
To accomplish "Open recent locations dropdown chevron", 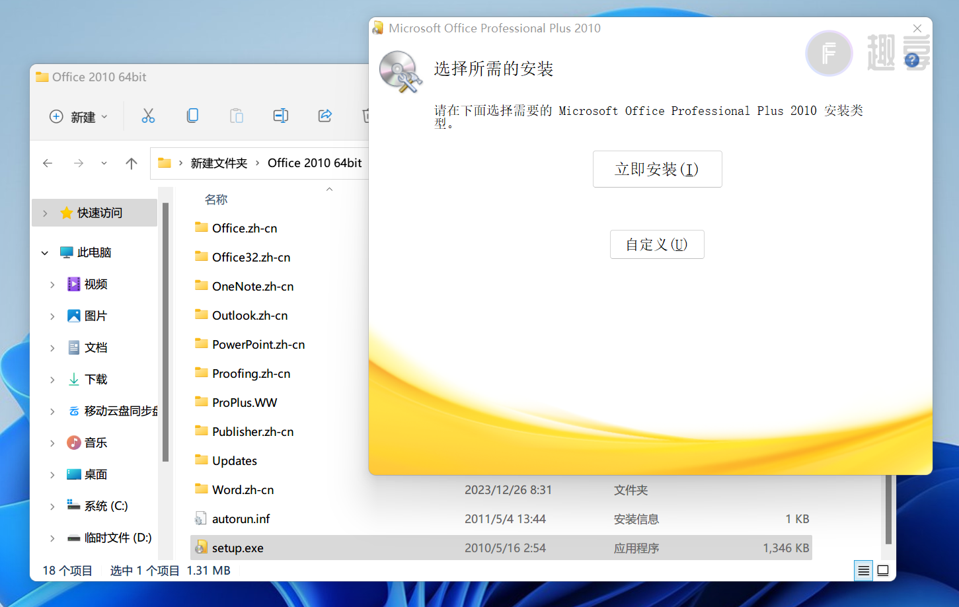I will click(x=104, y=163).
